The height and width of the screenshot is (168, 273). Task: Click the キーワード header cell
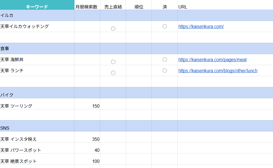tap(37, 7)
